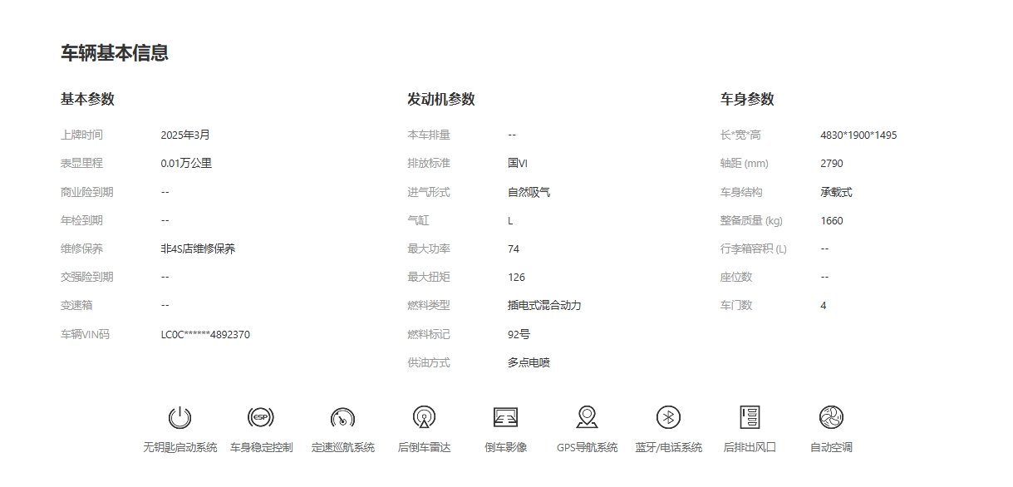Viewport: 1013px width, 487px height.
Task: Click the 非4S店维修保养 value
Action: (198, 248)
